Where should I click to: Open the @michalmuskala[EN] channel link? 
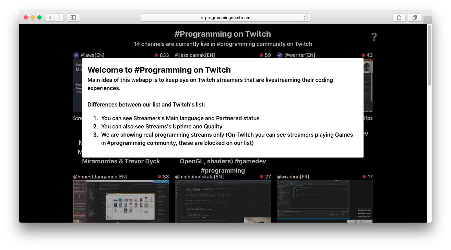point(199,177)
